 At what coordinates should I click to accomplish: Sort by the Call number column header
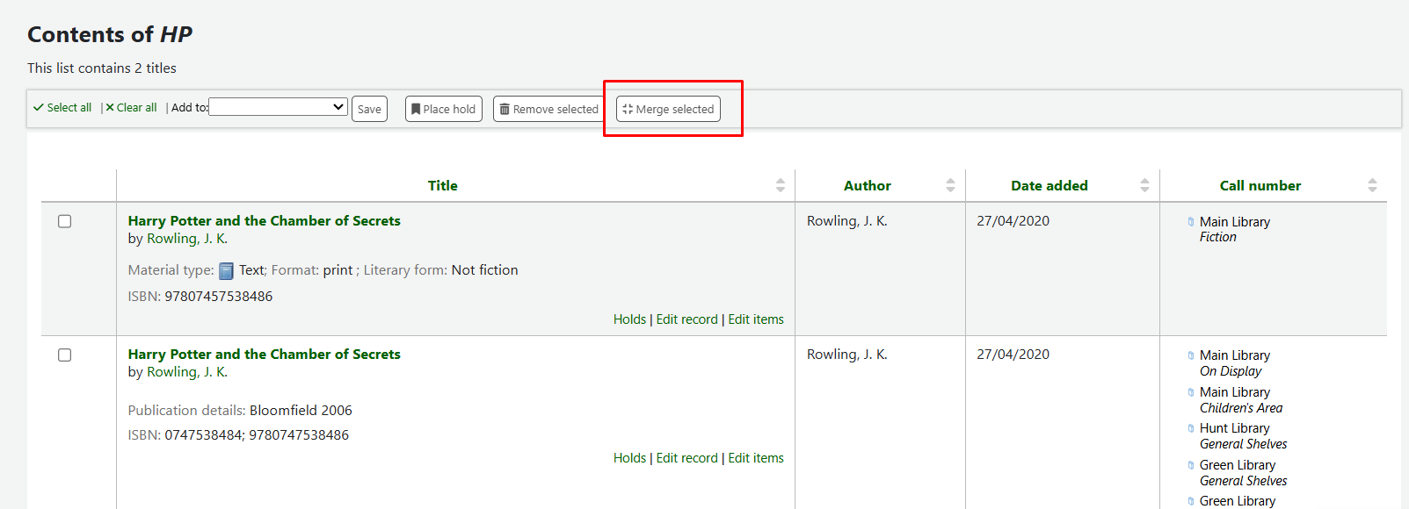1273,185
